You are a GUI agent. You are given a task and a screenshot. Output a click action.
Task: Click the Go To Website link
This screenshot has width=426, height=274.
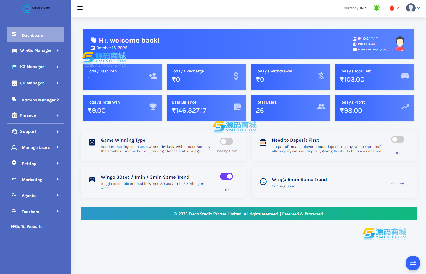(x=27, y=226)
